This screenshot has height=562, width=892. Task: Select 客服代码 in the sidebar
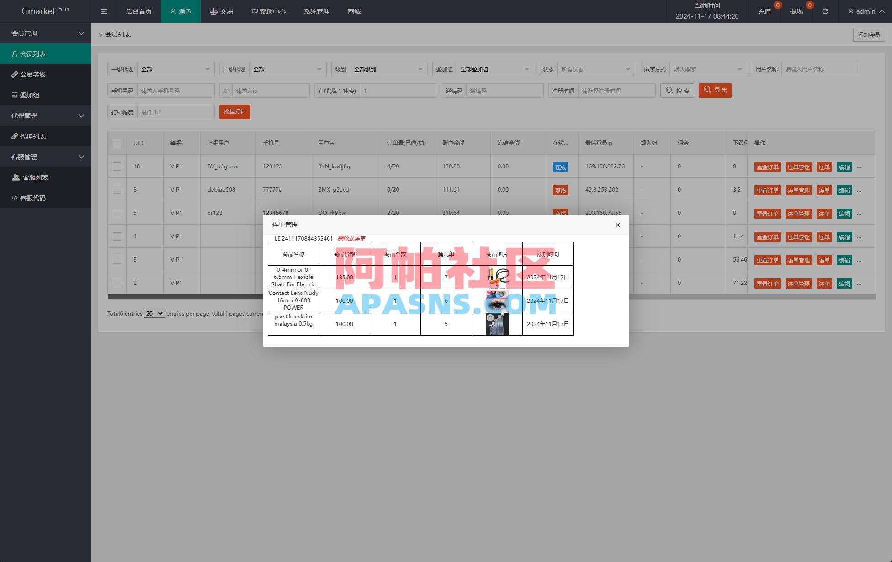click(32, 198)
